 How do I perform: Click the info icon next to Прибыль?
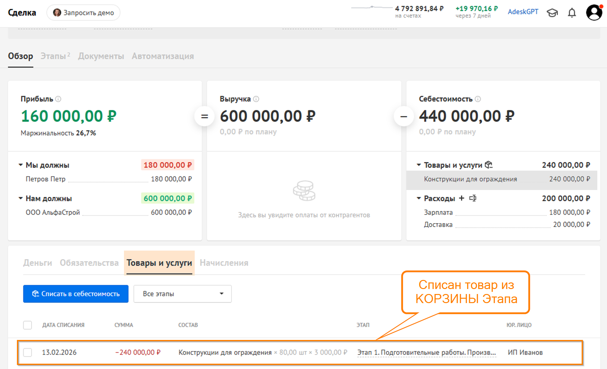(58, 99)
